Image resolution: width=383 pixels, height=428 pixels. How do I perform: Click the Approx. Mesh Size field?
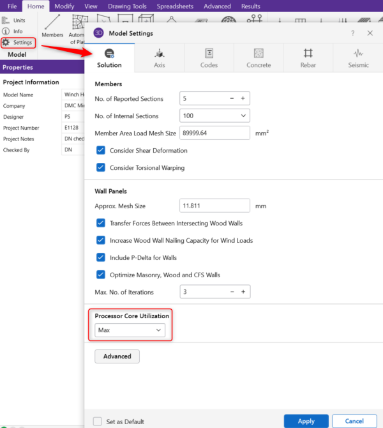[214, 206]
